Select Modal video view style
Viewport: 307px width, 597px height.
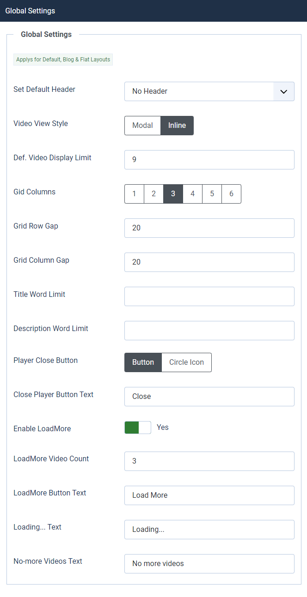click(142, 126)
